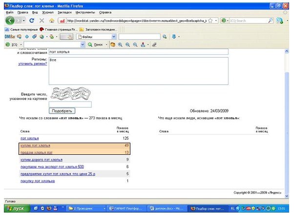294x215 pixels.
Task: Open the продам хлопья пэт link
Action: point(37,153)
